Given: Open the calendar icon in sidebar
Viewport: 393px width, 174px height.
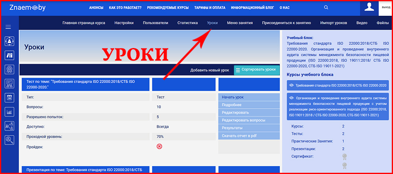Looking at the screenshot, I should [x=9, y=98].
